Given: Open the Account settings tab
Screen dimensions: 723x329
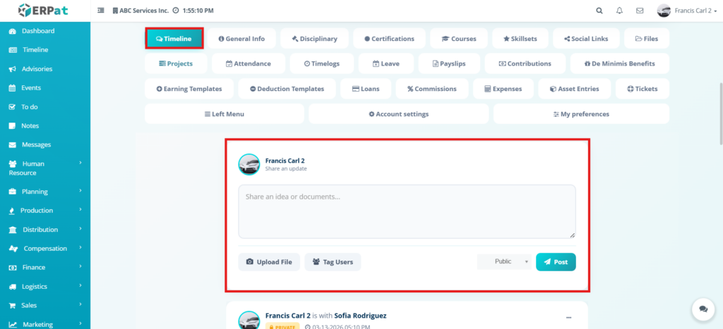Looking at the screenshot, I should coord(399,113).
